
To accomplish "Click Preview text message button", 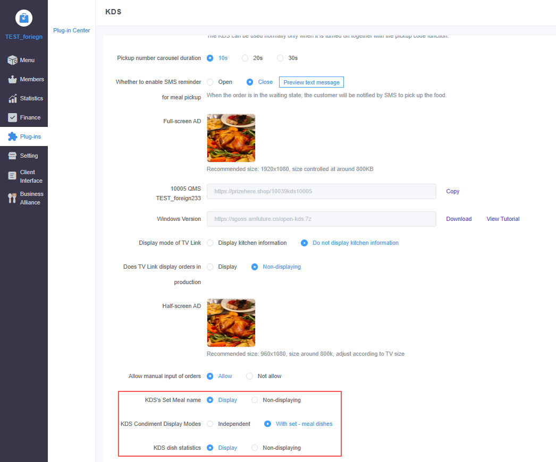I will click(x=311, y=82).
